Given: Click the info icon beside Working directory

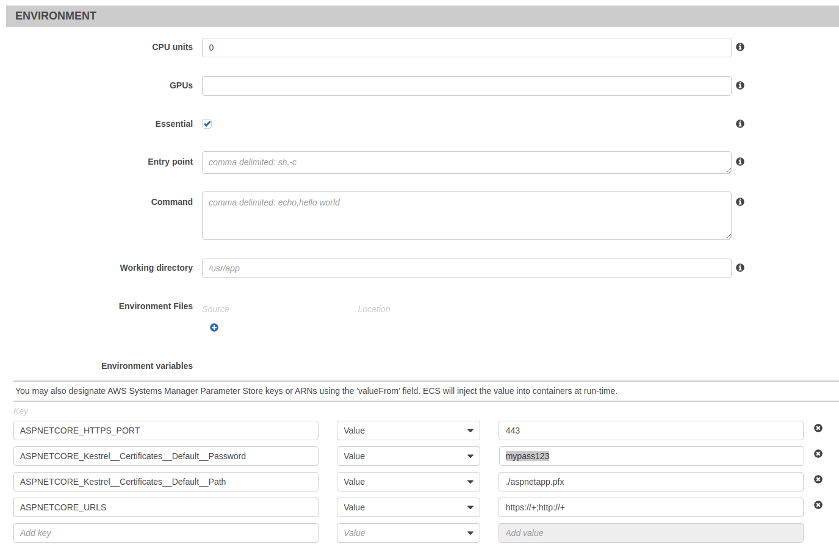Looking at the screenshot, I should pos(740,268).
